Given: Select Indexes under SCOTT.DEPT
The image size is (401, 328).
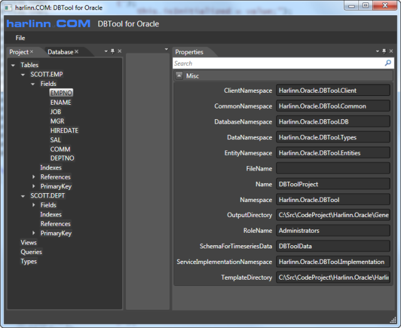Looking at the screenshot, I should click(x=51, y=214).
